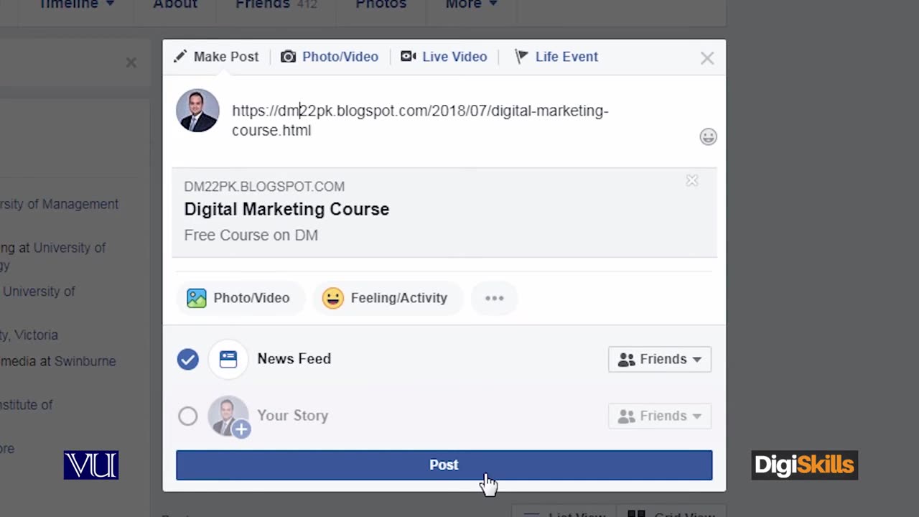The height and width of the screenshot is (517, 919).
Task: Click the Your Story profile thumbnail
Action: pyautogui.click(x=228, y=416)
